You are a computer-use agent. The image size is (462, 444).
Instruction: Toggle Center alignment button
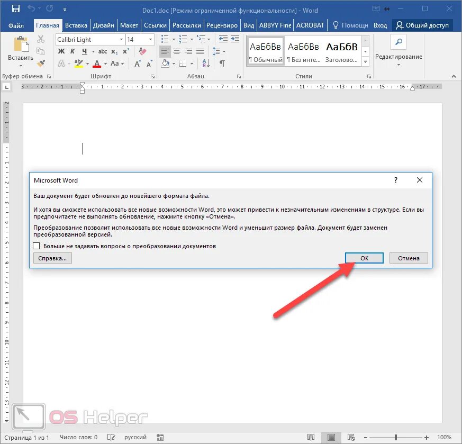(177, 51)
